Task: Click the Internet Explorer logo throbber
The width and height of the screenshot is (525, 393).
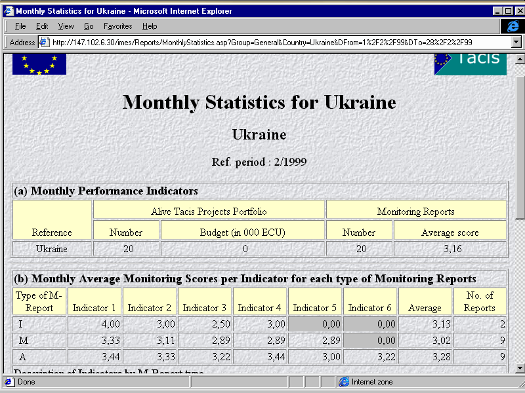Action: click(511, 26)
